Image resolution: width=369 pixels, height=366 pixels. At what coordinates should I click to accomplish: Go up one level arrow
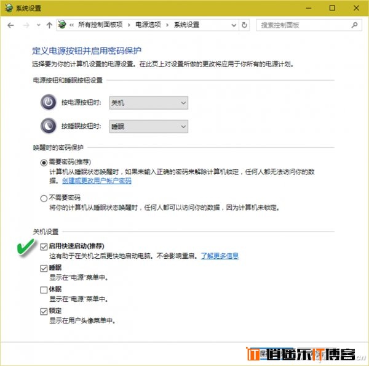pos(49,25)
